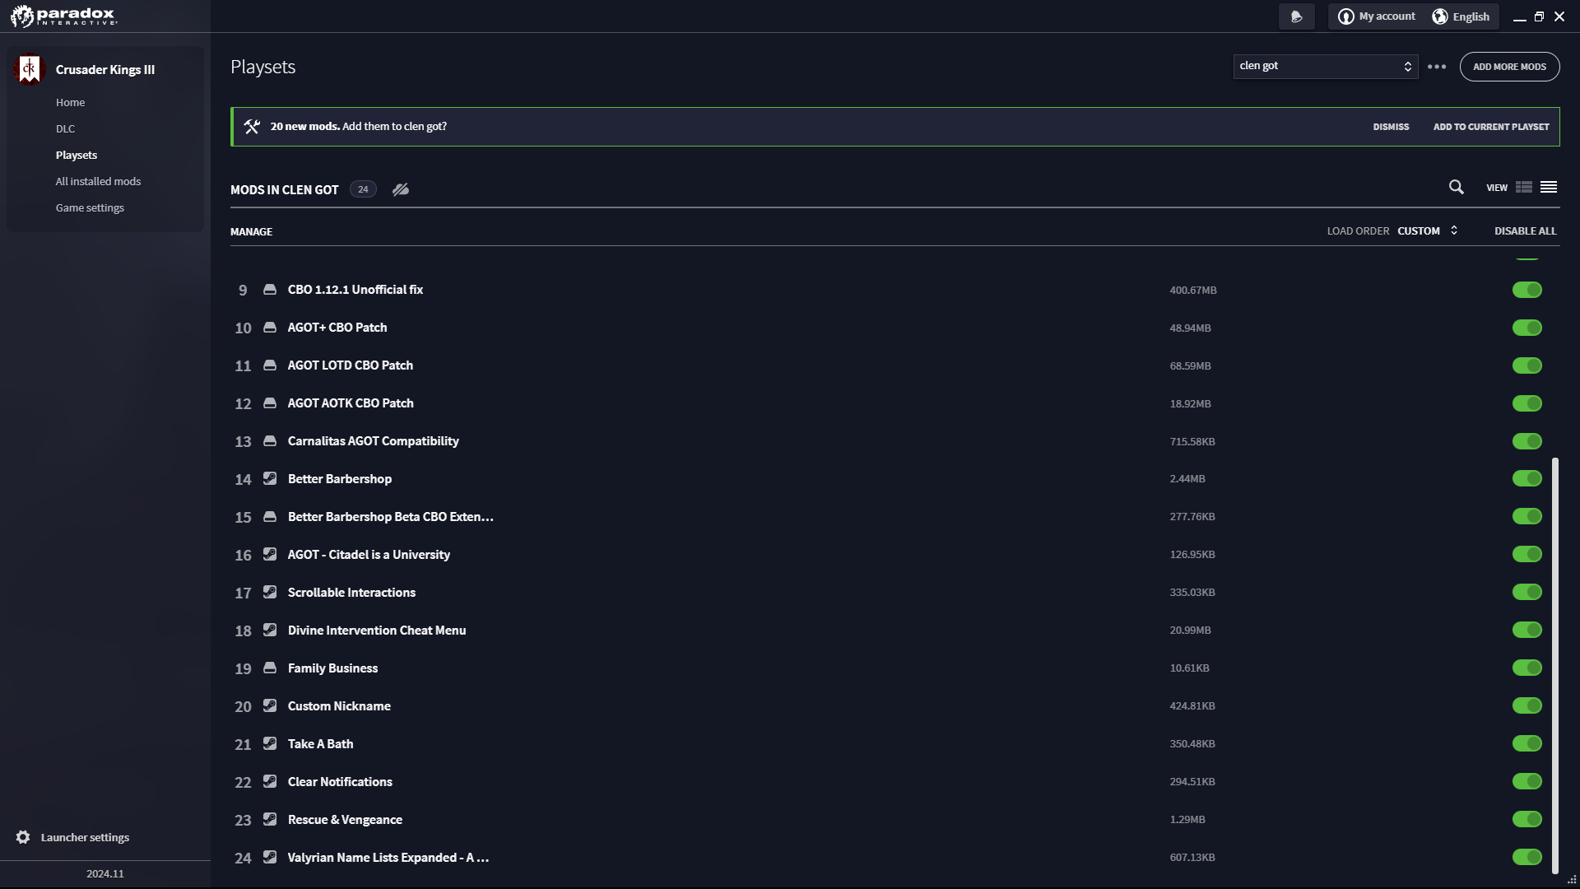This screenshot has width=1580, height=889.
Task: Click the local drive icon for CBO 1.12.1 Unofficial fix
Action: tap(270, 290)
